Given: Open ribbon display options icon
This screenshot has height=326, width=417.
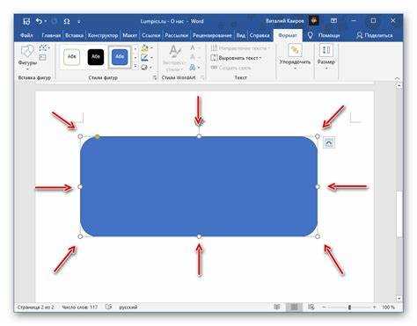Looking at the screenshot, I should coord(334,21).
